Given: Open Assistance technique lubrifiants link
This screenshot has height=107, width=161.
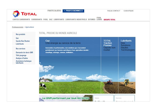Looking at the screenshot, I should point(24,62).
